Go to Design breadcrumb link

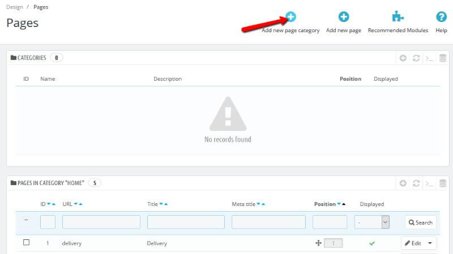pos(15,7)
